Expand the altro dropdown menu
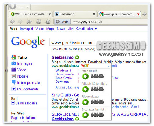Viewport: 154px width, 126px height. pyautogui.click(x=92, y=29)
